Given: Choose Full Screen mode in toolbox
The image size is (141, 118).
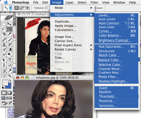Looking at the screenshot, I should 10,98.
